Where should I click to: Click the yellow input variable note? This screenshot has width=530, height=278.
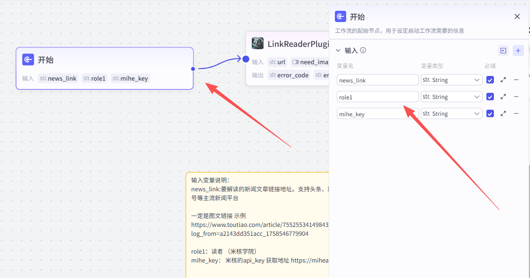(258, 225)
